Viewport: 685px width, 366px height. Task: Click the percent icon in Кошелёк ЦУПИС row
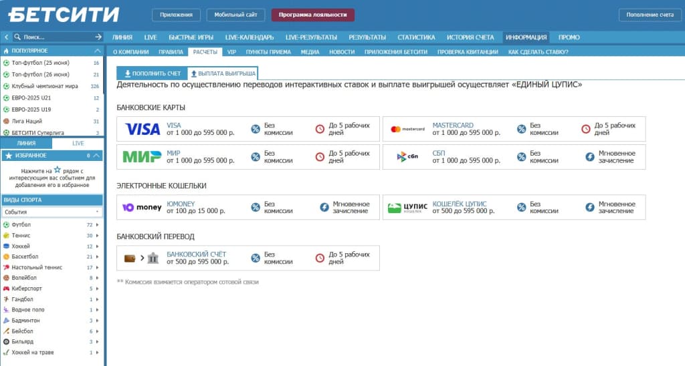coord(521,207)
